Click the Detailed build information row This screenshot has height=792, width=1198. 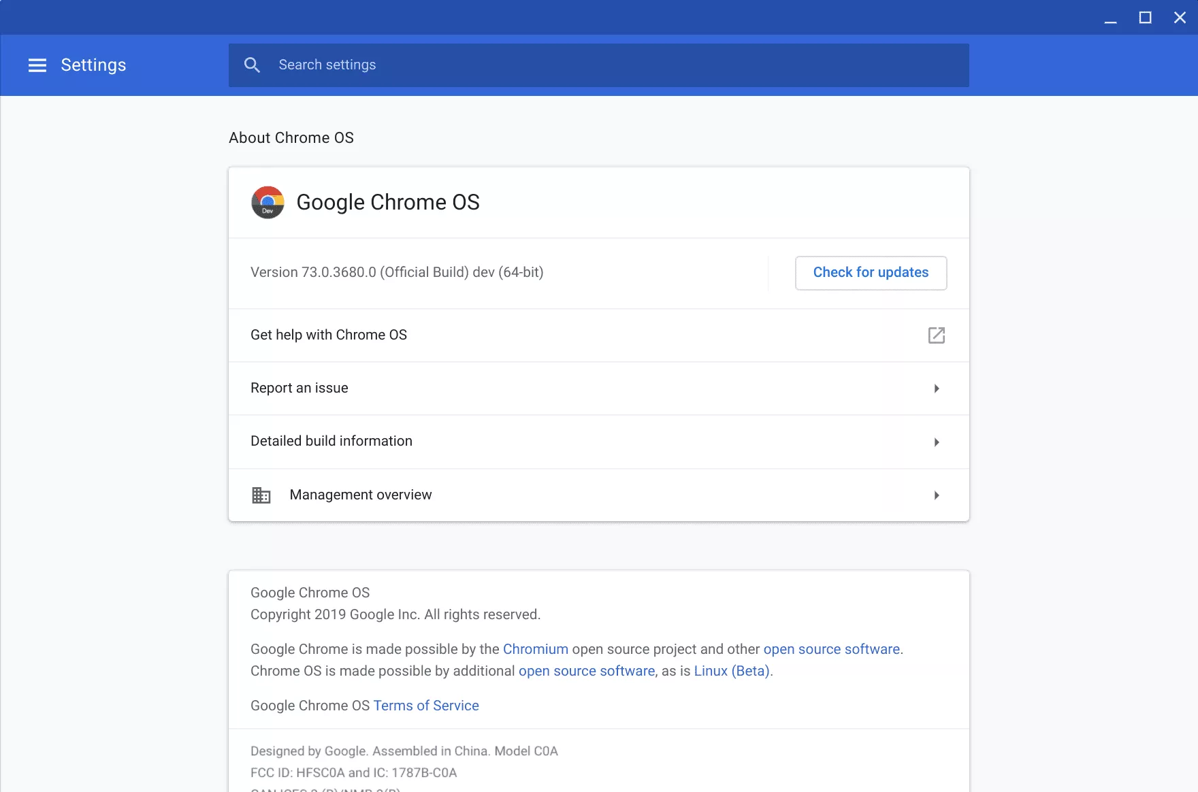pos(331,441)
